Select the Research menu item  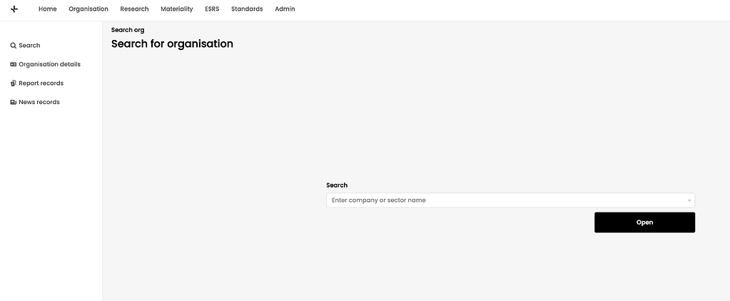[134, 9]
